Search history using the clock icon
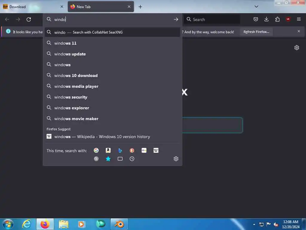This screenshot has width=306, height=230. tap(132, 159)
